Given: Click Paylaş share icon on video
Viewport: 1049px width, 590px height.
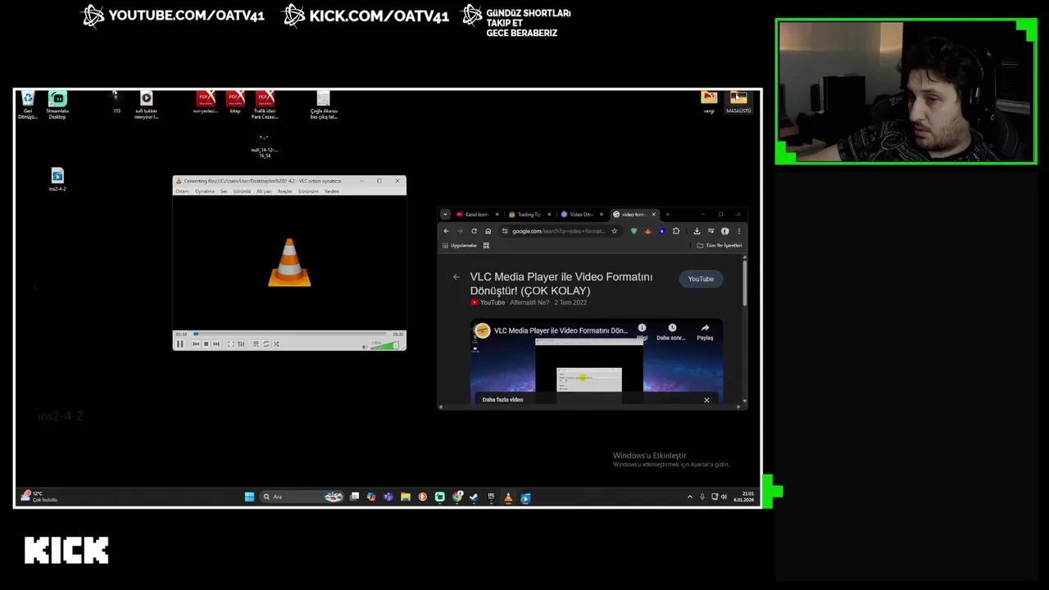Looking at the screenshot, I should tap(705, 332).
